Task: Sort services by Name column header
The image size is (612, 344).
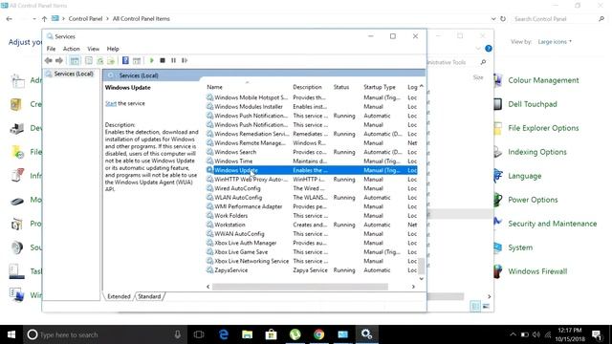Action: pyautogui.click(x=214, y=87)
